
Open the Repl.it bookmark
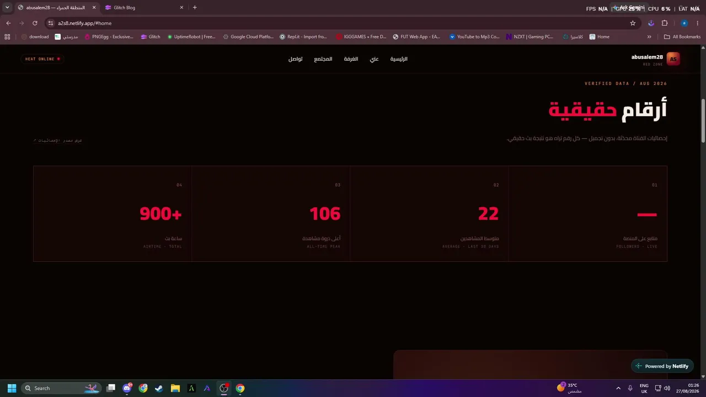(x=303, y=37)
